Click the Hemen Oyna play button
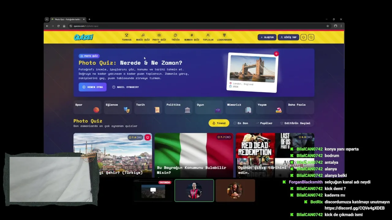392x220 pixels. tap(92, 87)
